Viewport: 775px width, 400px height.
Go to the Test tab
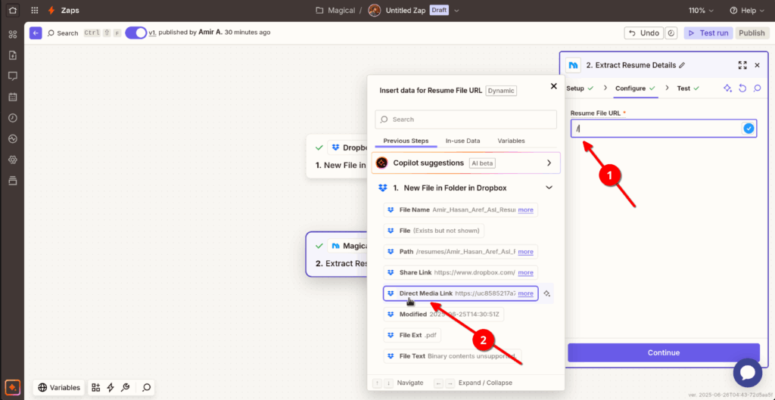tap(688, 88)
